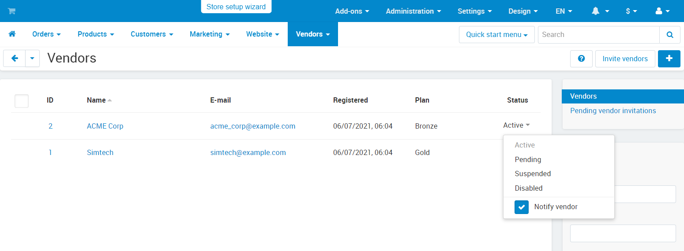Screen dimensions: 684x251
Task: Add a new vendor with plus button
Action: tap(669, 59)
